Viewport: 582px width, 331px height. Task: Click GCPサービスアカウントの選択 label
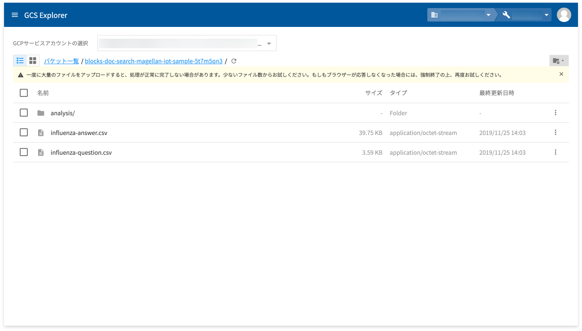pos(51,44)
